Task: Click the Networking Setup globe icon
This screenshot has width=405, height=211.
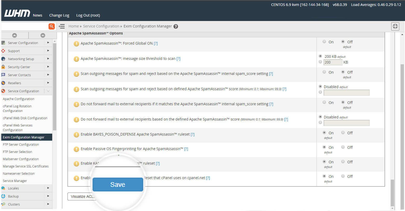Action: click(3, 59)
